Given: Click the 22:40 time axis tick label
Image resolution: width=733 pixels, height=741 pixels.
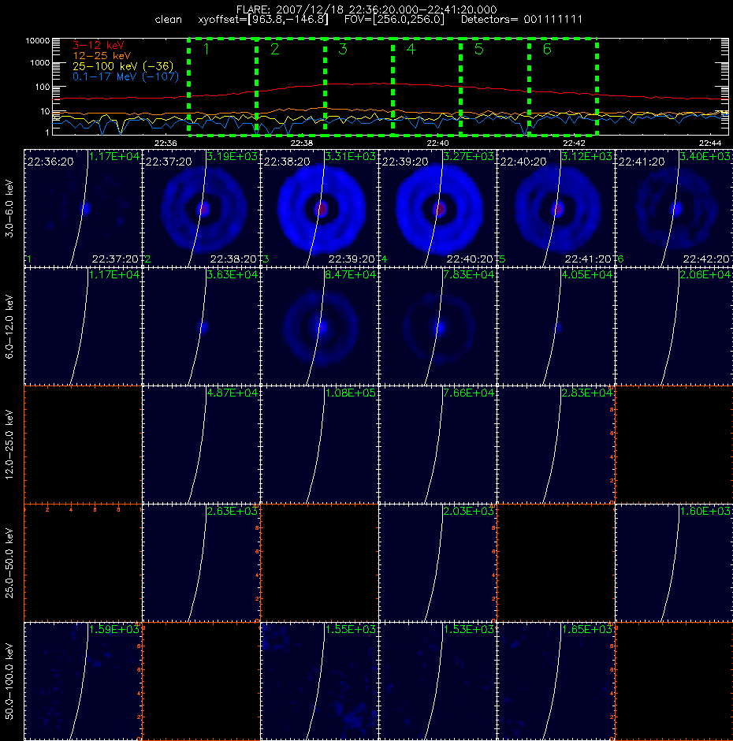Looking at the screenshot, I should (x=437, y=143).
